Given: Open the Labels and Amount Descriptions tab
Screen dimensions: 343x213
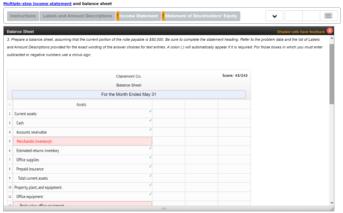Looking at the screenshot, I should coord(77,15).
